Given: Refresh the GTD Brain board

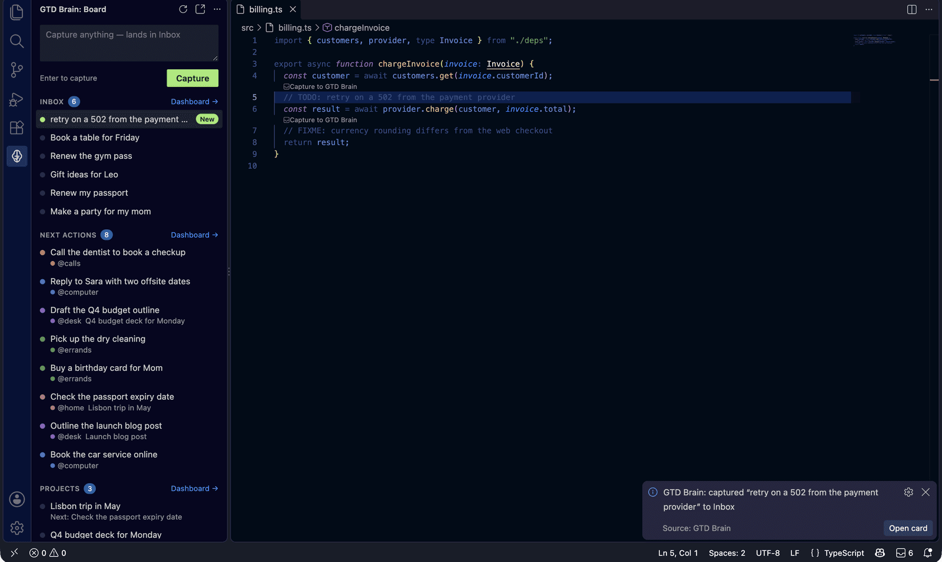Looking at the screenshot, I should pos(183,9).
